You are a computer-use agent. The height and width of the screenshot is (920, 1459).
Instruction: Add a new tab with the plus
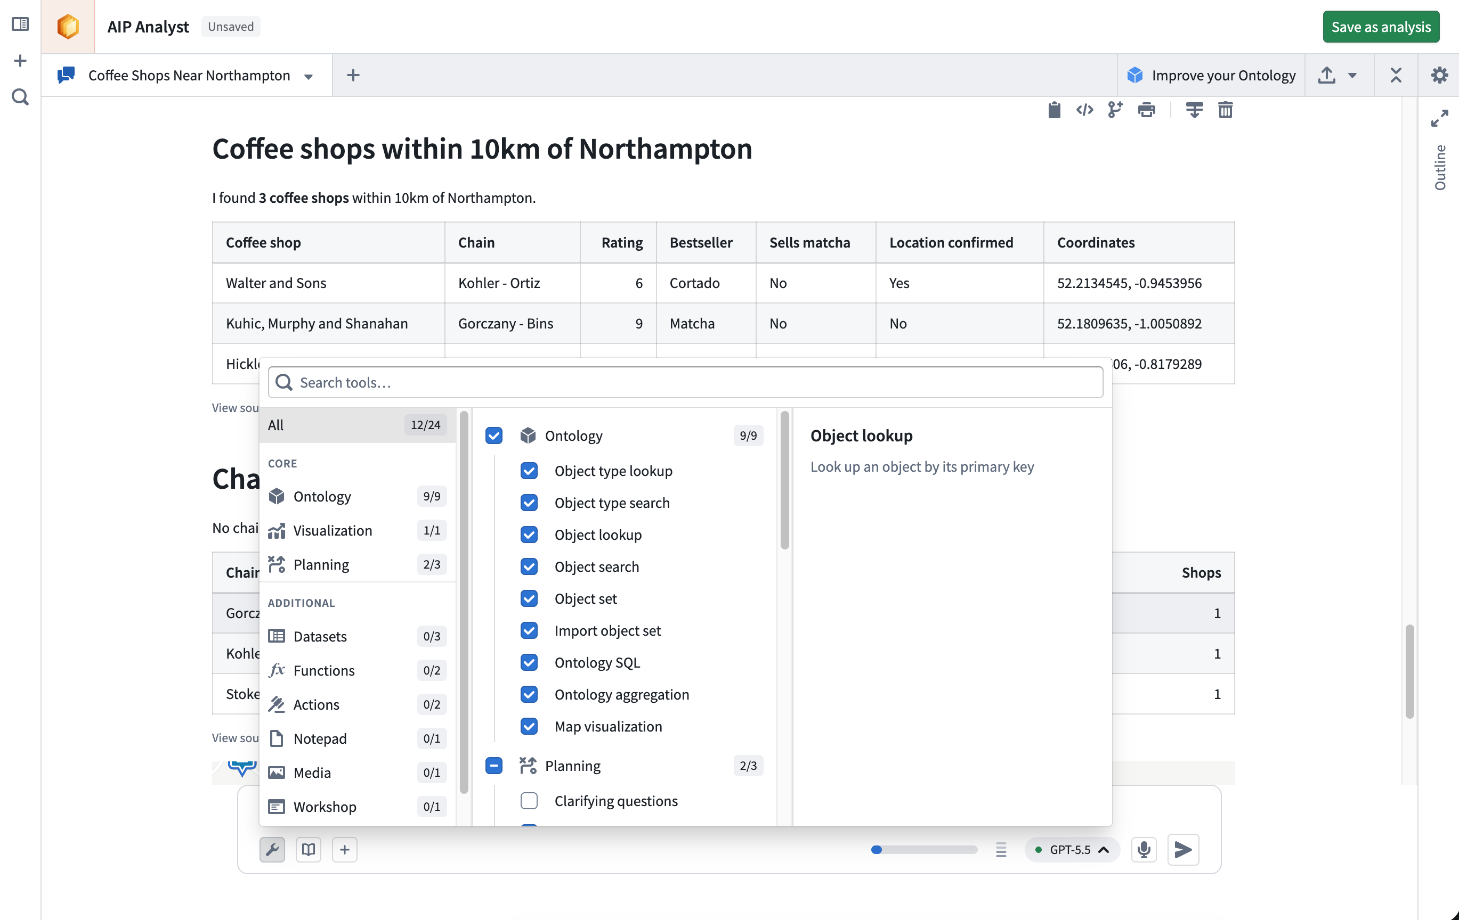(x=353, y=75)
